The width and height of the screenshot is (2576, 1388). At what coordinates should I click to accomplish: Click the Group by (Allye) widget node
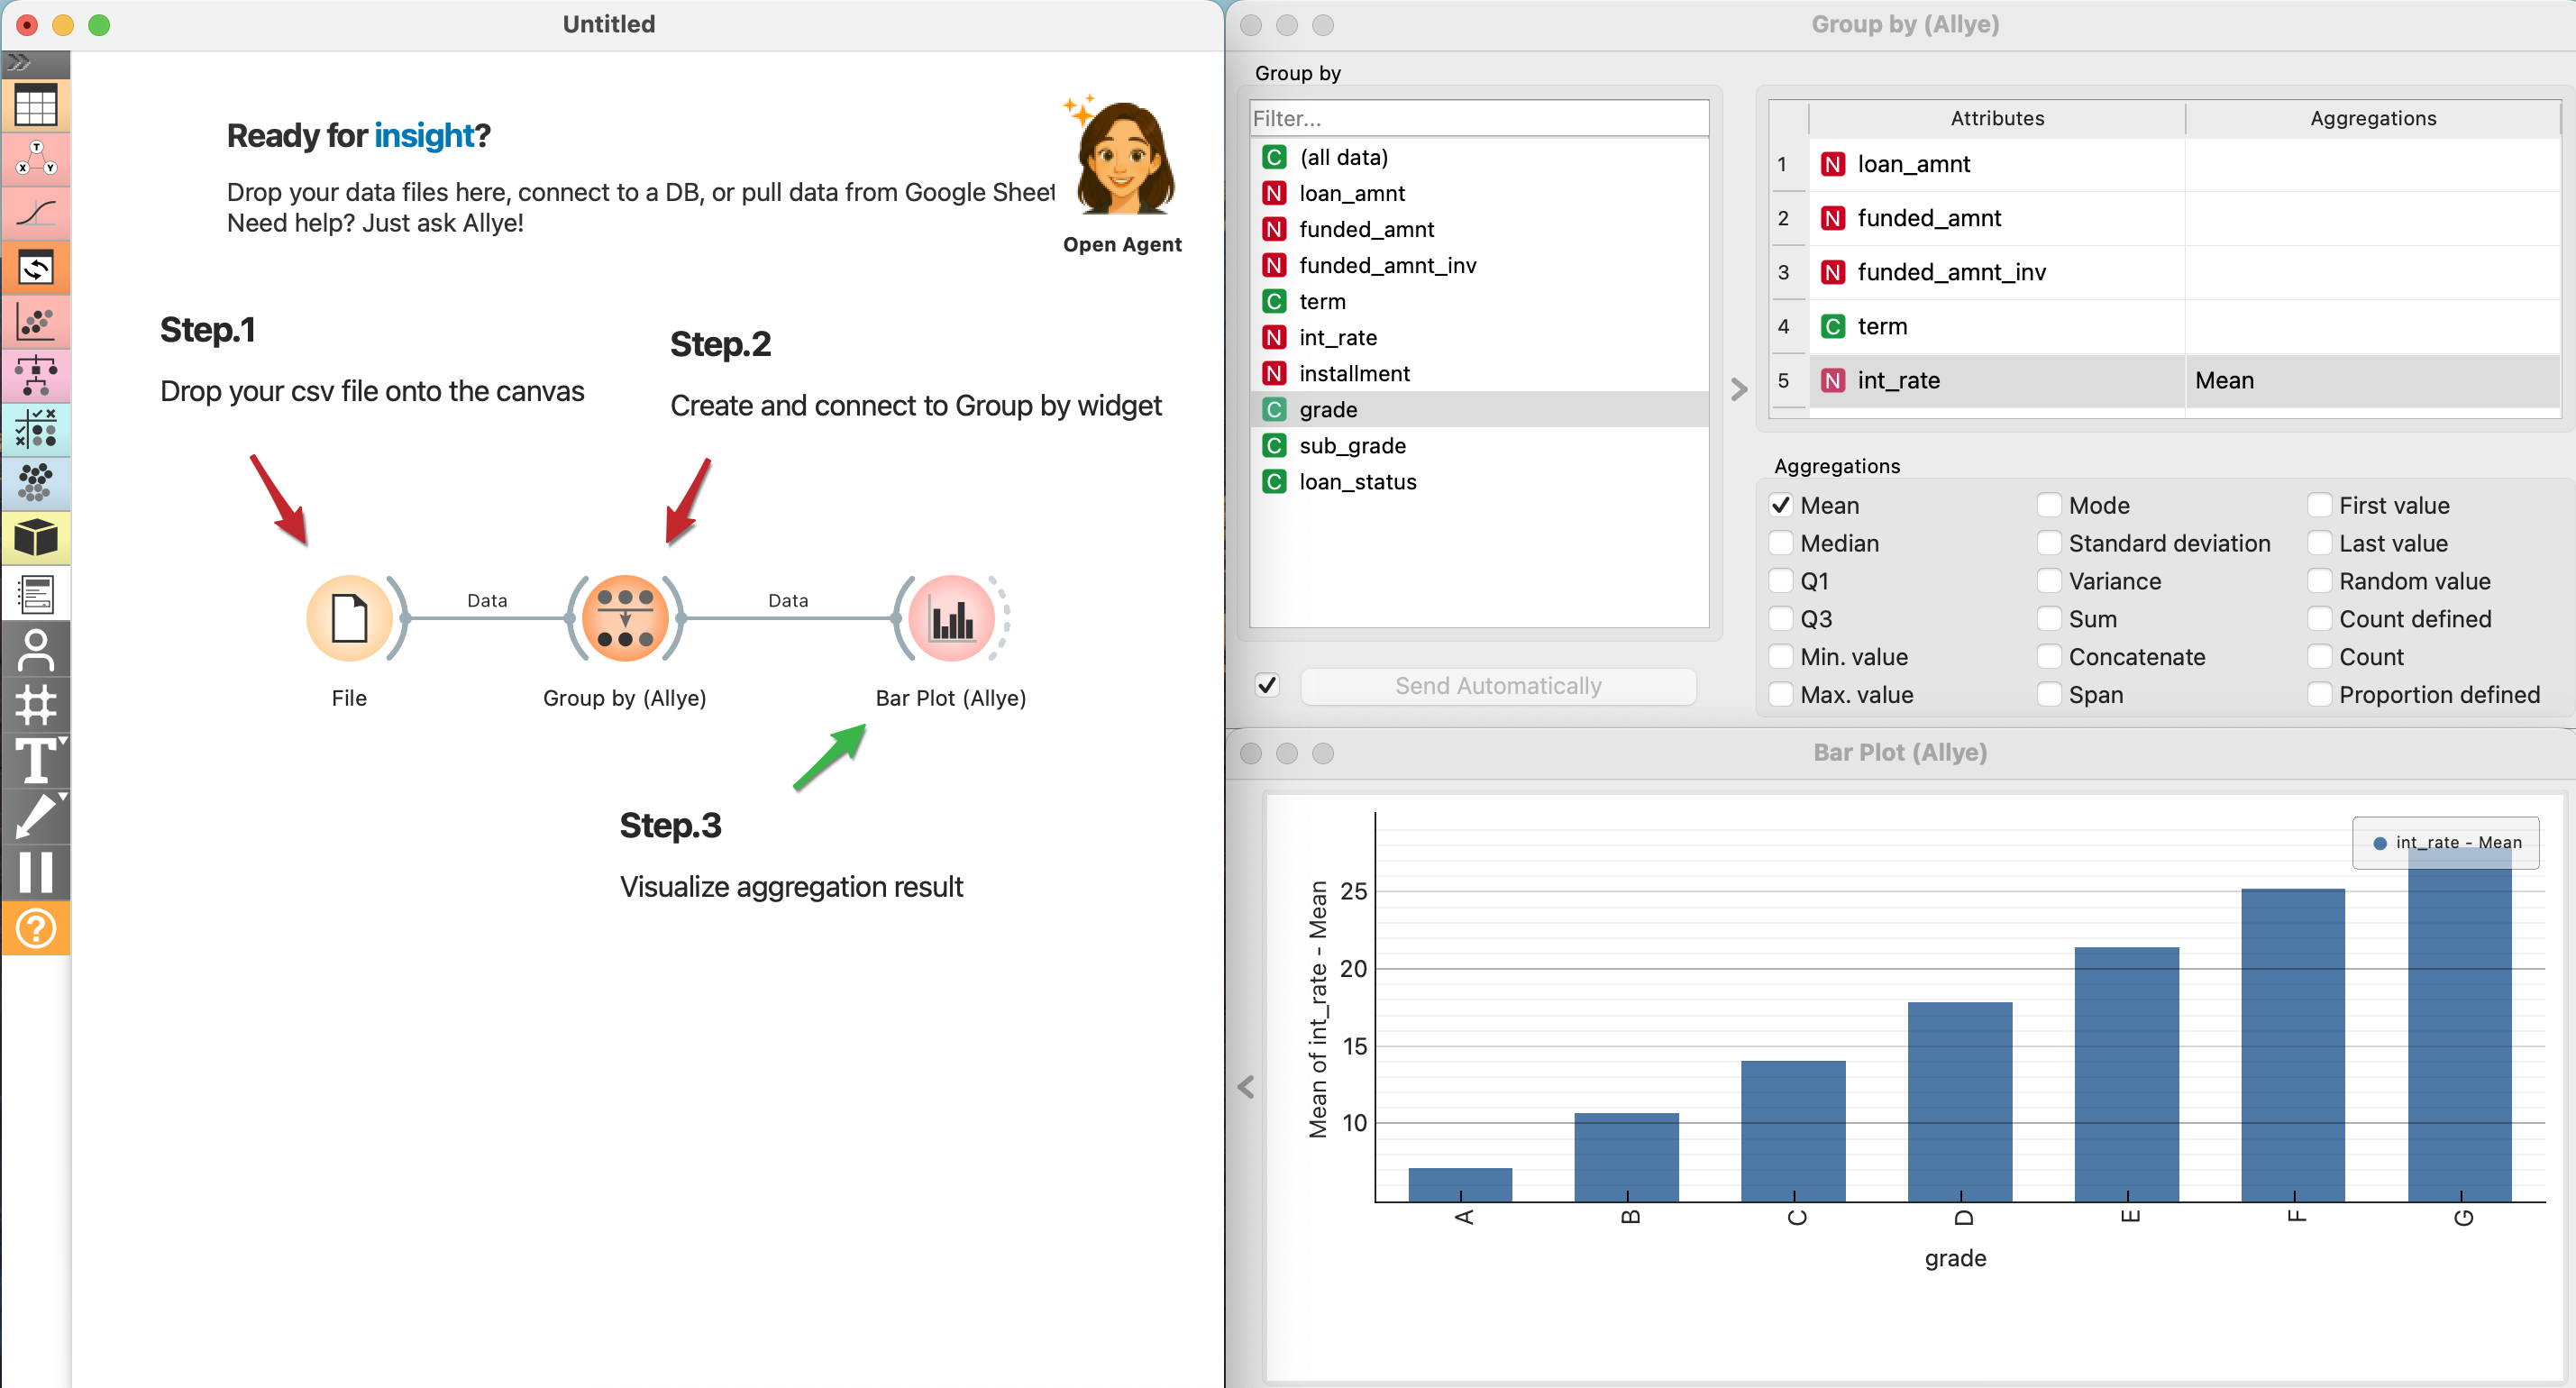click(625, 618)
